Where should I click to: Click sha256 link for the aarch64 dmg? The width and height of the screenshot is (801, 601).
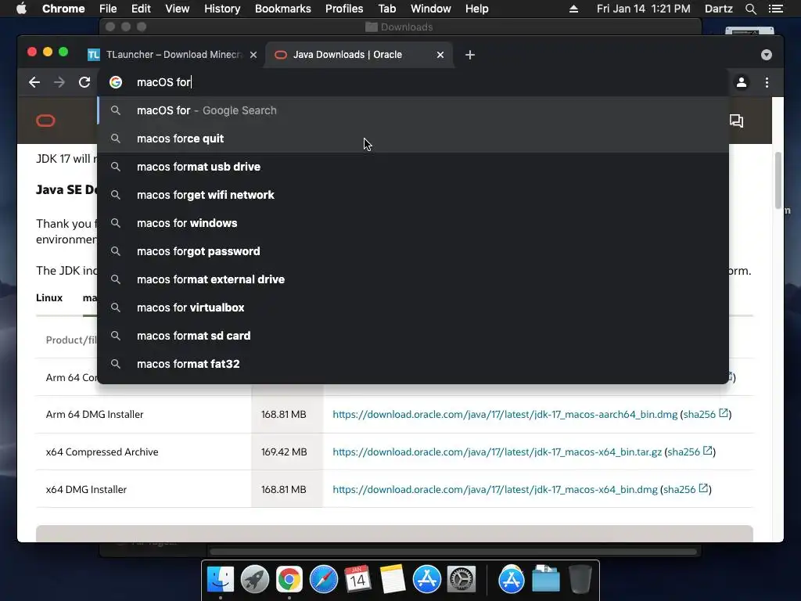[x=699, y=415]
